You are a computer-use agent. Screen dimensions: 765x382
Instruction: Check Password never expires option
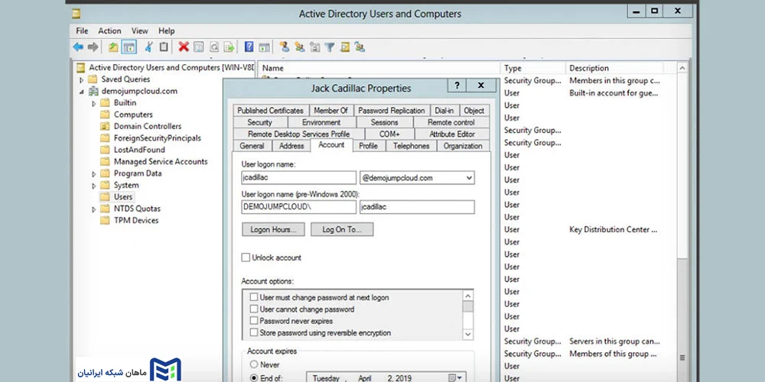(x=254, y=321)
